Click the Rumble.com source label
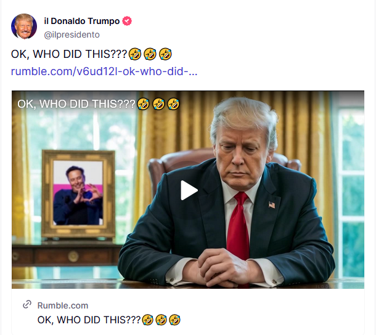Screen dimensions: 376x335 (x=63, y=305)
